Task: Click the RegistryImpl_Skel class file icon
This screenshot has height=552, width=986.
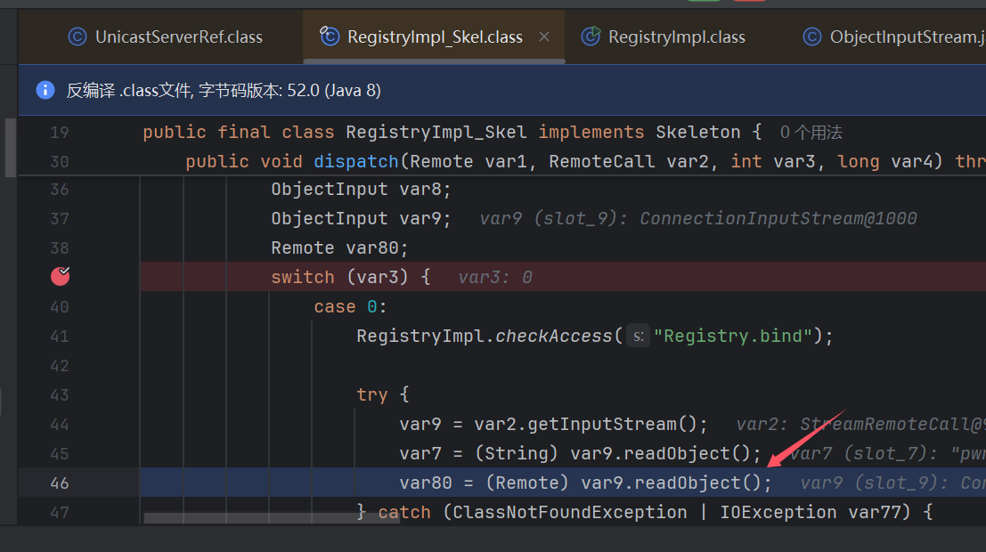Action: click(x=330, y=37)
